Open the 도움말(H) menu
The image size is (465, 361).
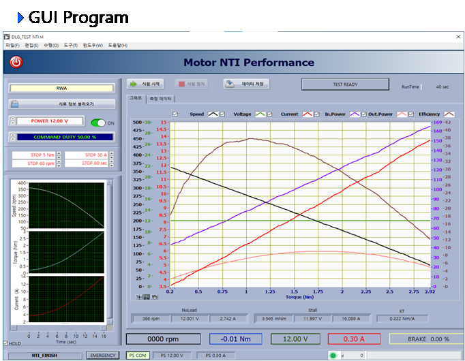point(118,46)
